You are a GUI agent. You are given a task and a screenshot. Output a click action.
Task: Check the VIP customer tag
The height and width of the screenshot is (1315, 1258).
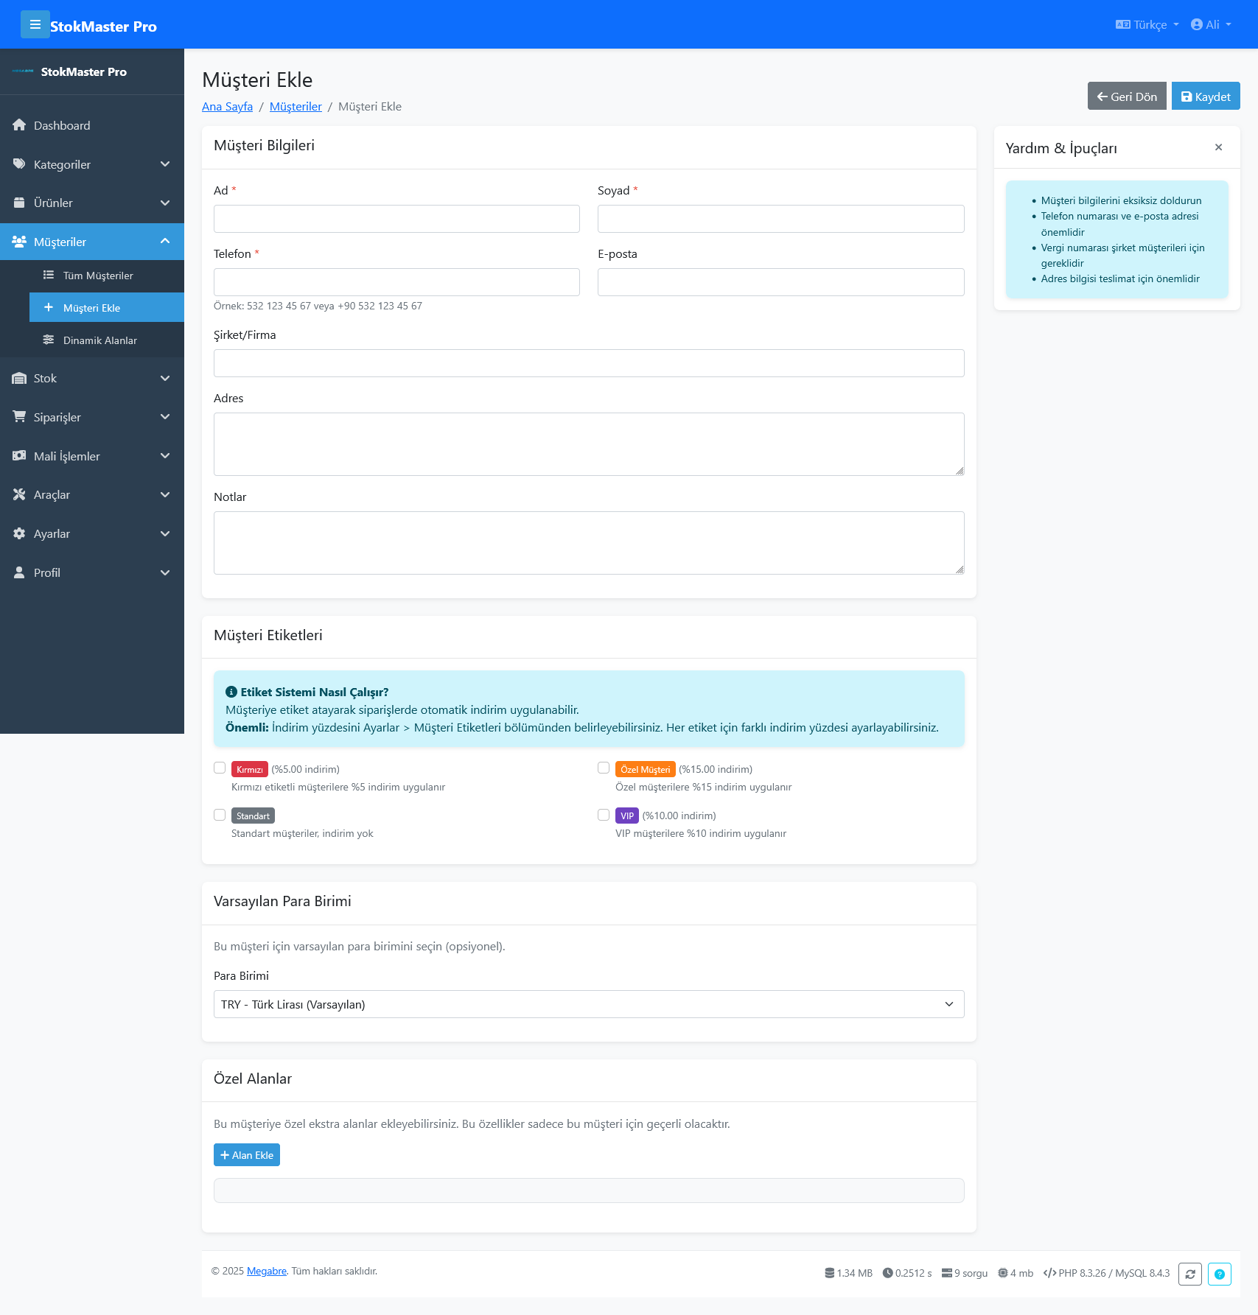(602, 815)
